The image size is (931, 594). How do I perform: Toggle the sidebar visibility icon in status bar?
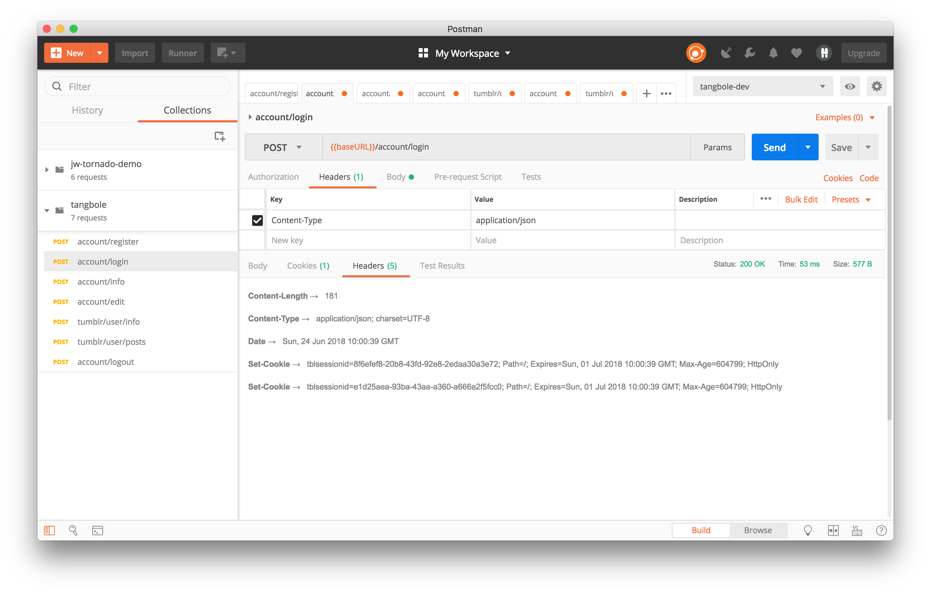tap(49, 530)
